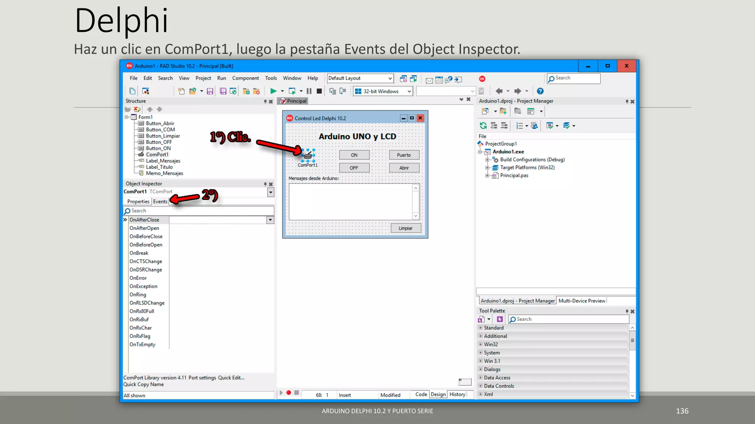755x424 pixels.
Task: Click the Tool Palette categories icon
Action: tap(481, 319)
